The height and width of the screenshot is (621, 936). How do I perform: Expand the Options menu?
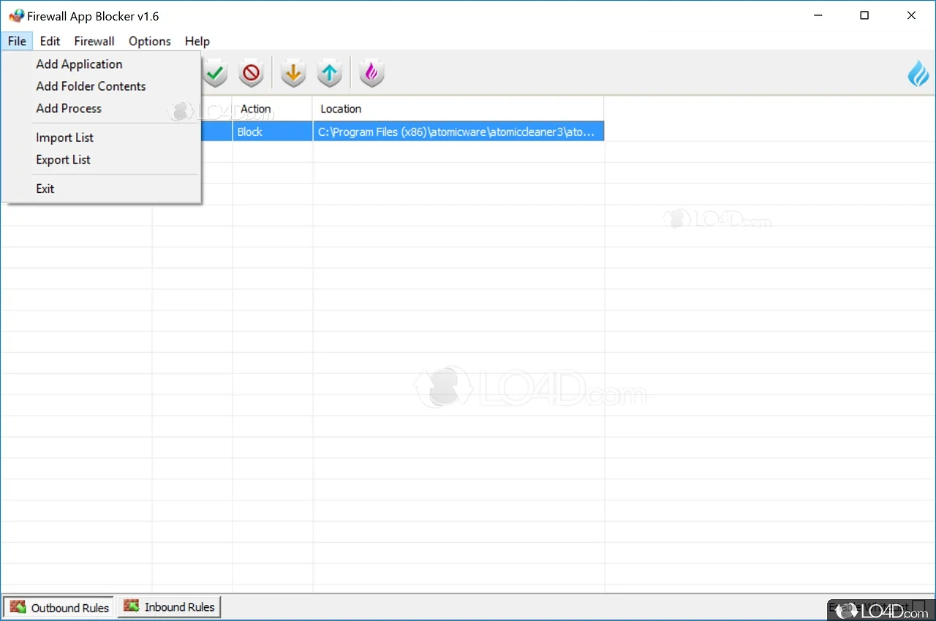click(149, 42)
